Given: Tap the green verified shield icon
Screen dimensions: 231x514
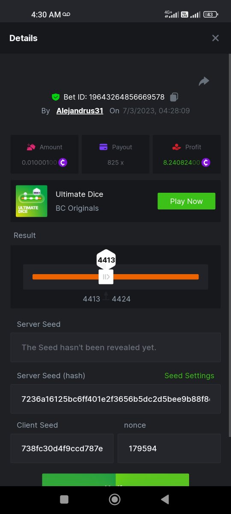Looking at the screenshot, I should point(55,97).
